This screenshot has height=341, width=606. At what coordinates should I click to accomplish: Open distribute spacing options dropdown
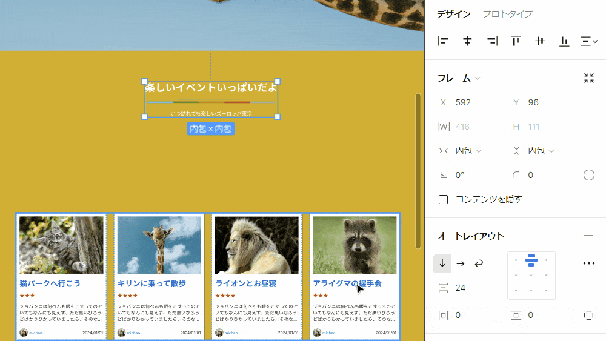(589, 41)
